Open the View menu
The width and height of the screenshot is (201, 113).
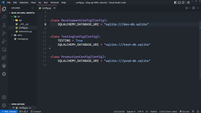click(x=33, y=3)
